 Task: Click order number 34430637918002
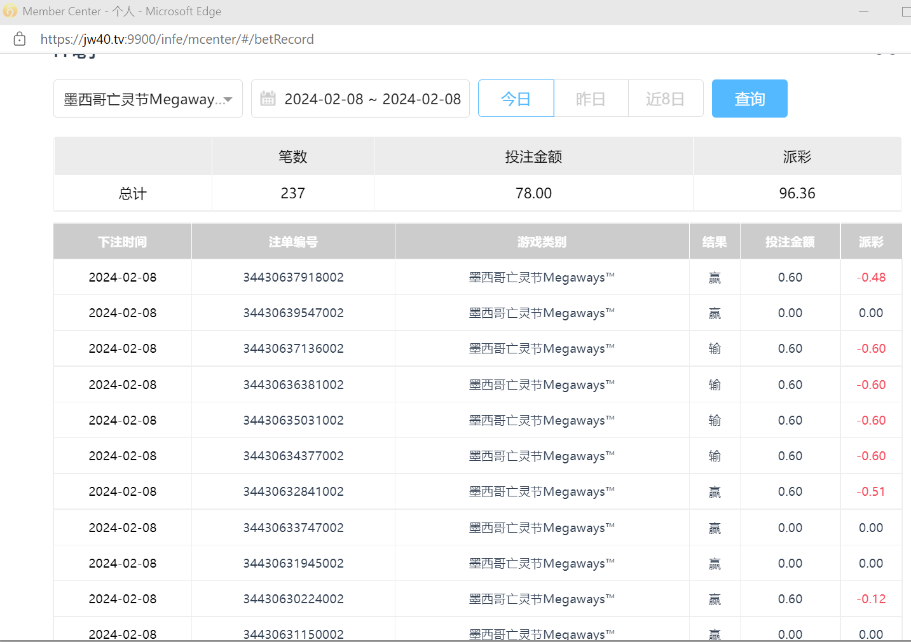coord(293,277)
